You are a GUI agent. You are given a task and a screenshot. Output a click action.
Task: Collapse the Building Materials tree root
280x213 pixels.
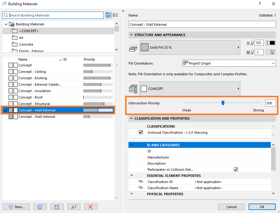click(6, 24)
